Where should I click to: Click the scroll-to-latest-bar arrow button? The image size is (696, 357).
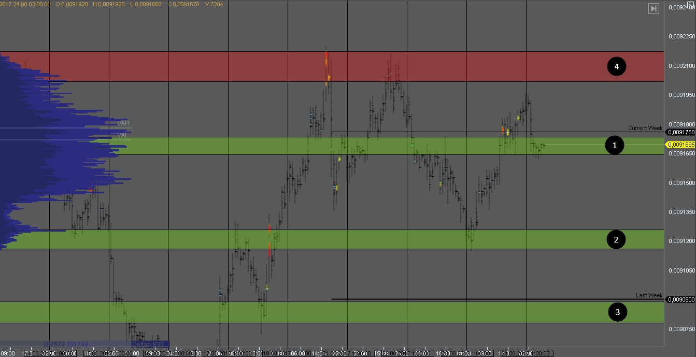[x=654, y=8]
